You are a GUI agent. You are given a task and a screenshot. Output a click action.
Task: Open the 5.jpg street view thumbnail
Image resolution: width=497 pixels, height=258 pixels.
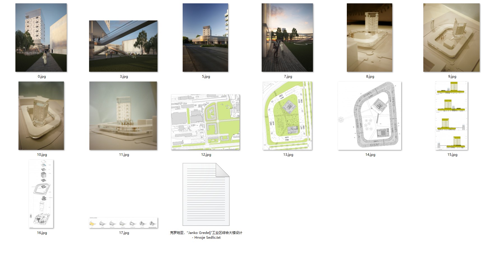pyautogui.click(x=205, y=38)
